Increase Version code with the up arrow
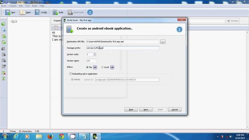 tap(95, 54)
